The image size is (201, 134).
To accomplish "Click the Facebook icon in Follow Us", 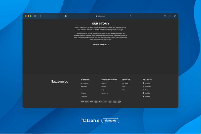I will (x=144, y=83).
